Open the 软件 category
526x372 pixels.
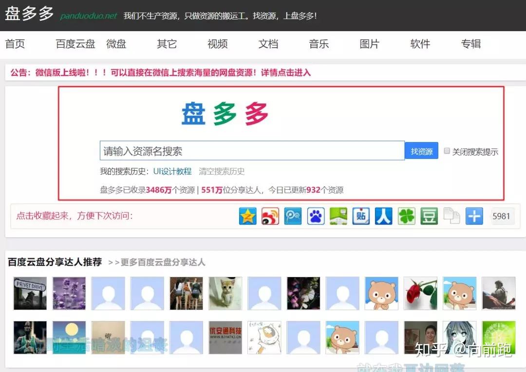coord(420,44)
